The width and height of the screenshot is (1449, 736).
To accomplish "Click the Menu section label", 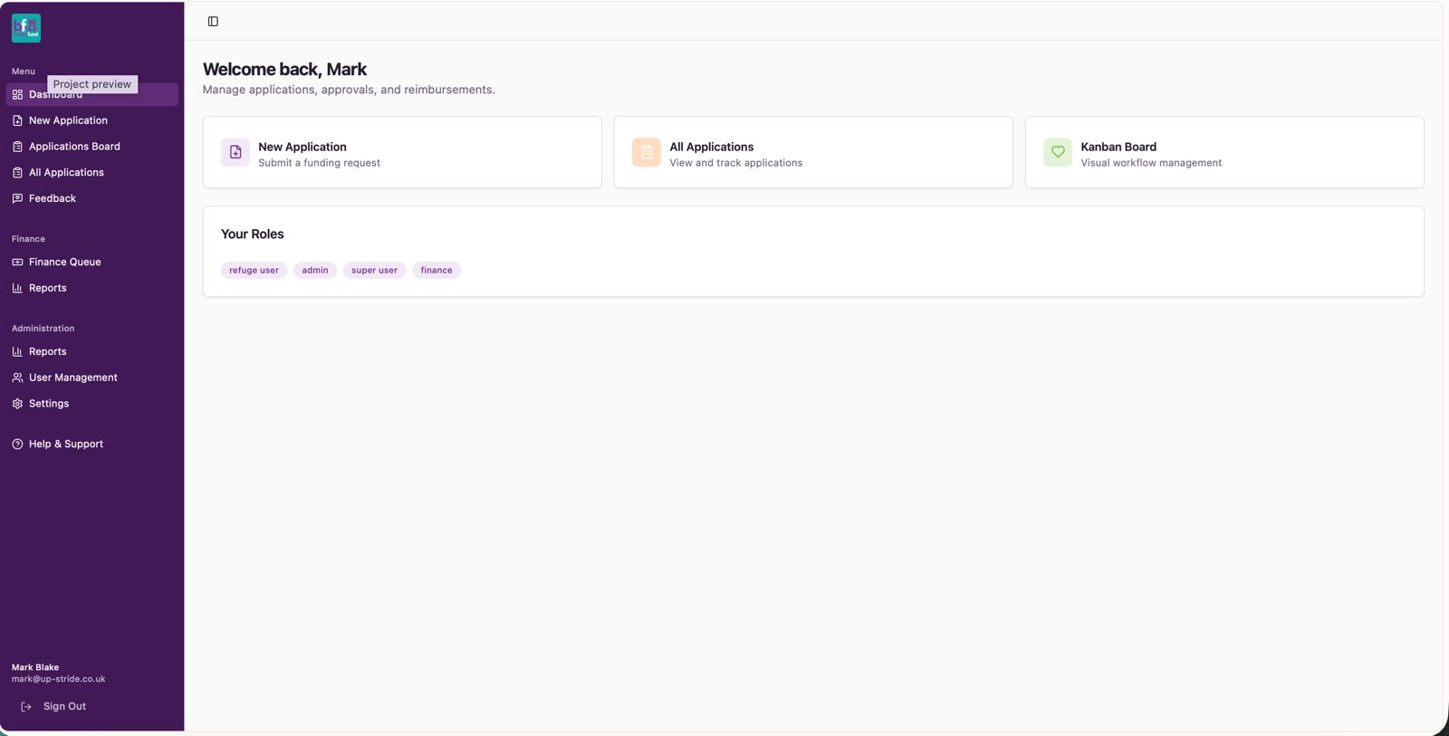I will coord(24,72).
